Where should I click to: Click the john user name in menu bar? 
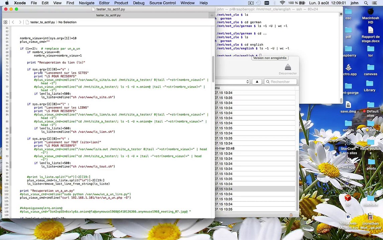[354, 3]
